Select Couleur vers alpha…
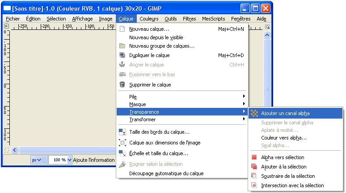 295,138
